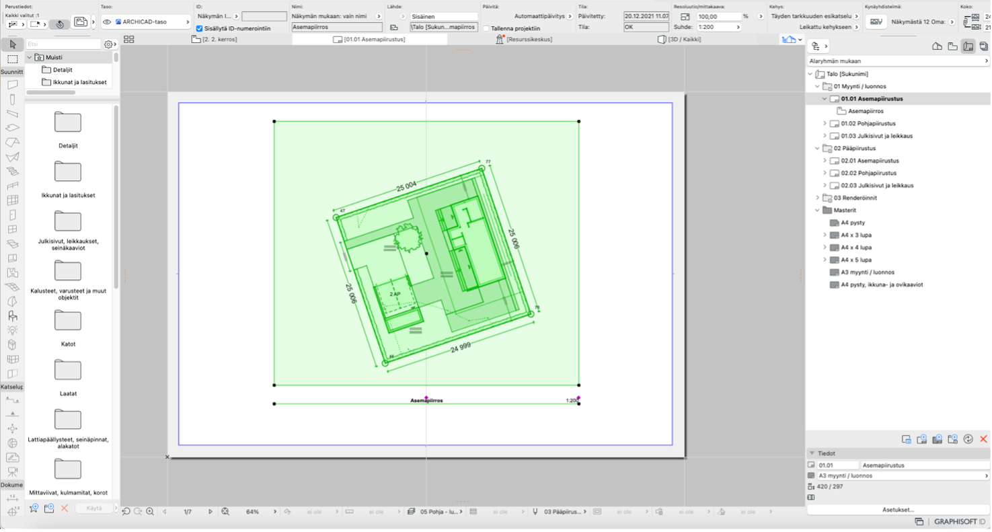Open the Katot folder thumbnail
This screenshot has width=992, height=532.
coord(68,320)
